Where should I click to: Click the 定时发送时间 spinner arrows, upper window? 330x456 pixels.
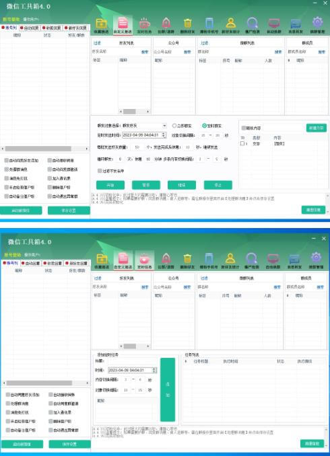(x=164, y=135)
